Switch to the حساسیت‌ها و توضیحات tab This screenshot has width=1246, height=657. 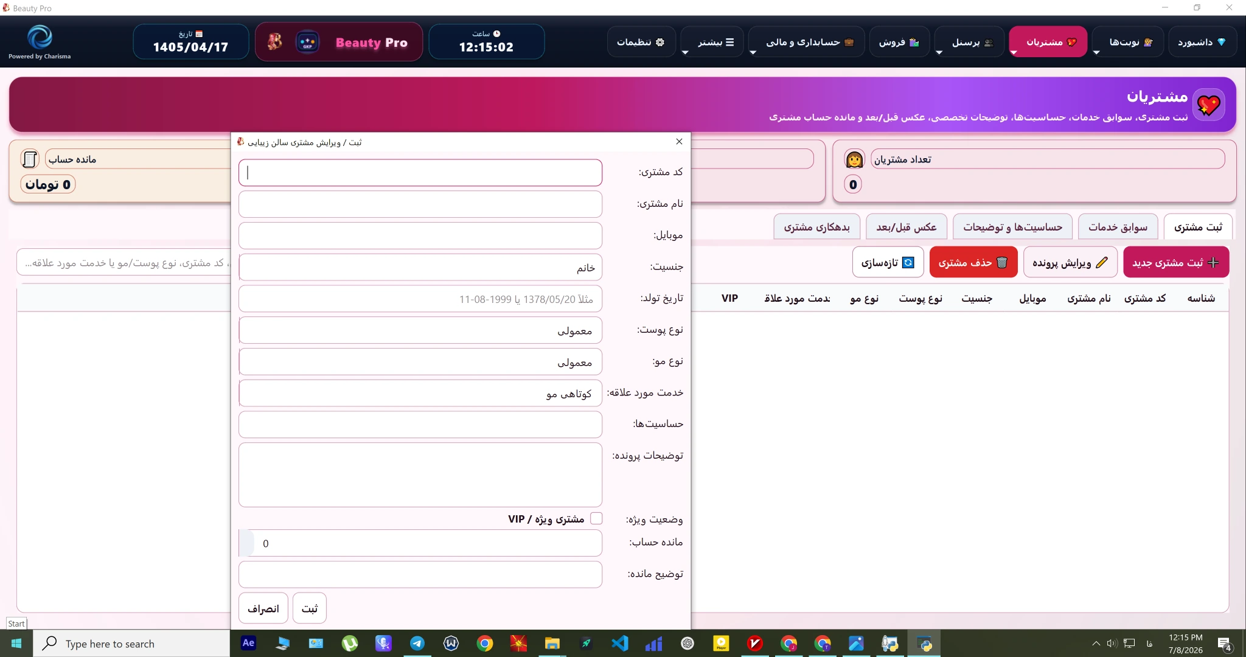pos(1013,227)
